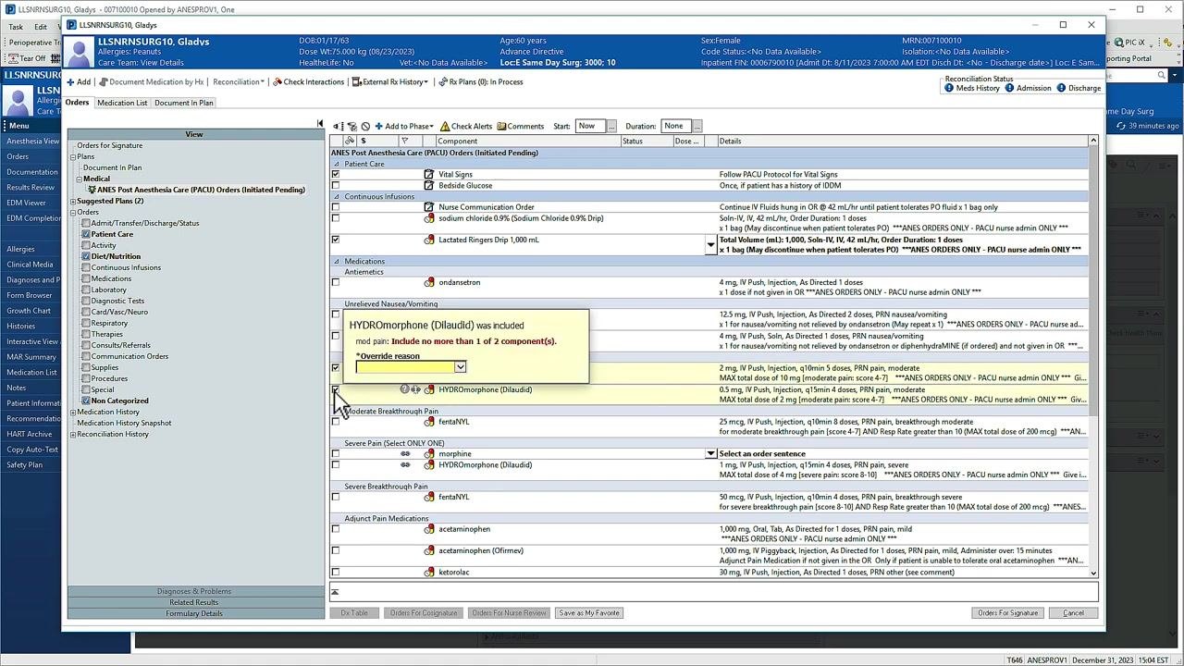Click the link icon on the morphine row
1184x666 pixels.
pos(405,454)
